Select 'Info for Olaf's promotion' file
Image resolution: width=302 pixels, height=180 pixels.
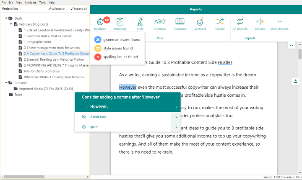click(x=42, y=71)
